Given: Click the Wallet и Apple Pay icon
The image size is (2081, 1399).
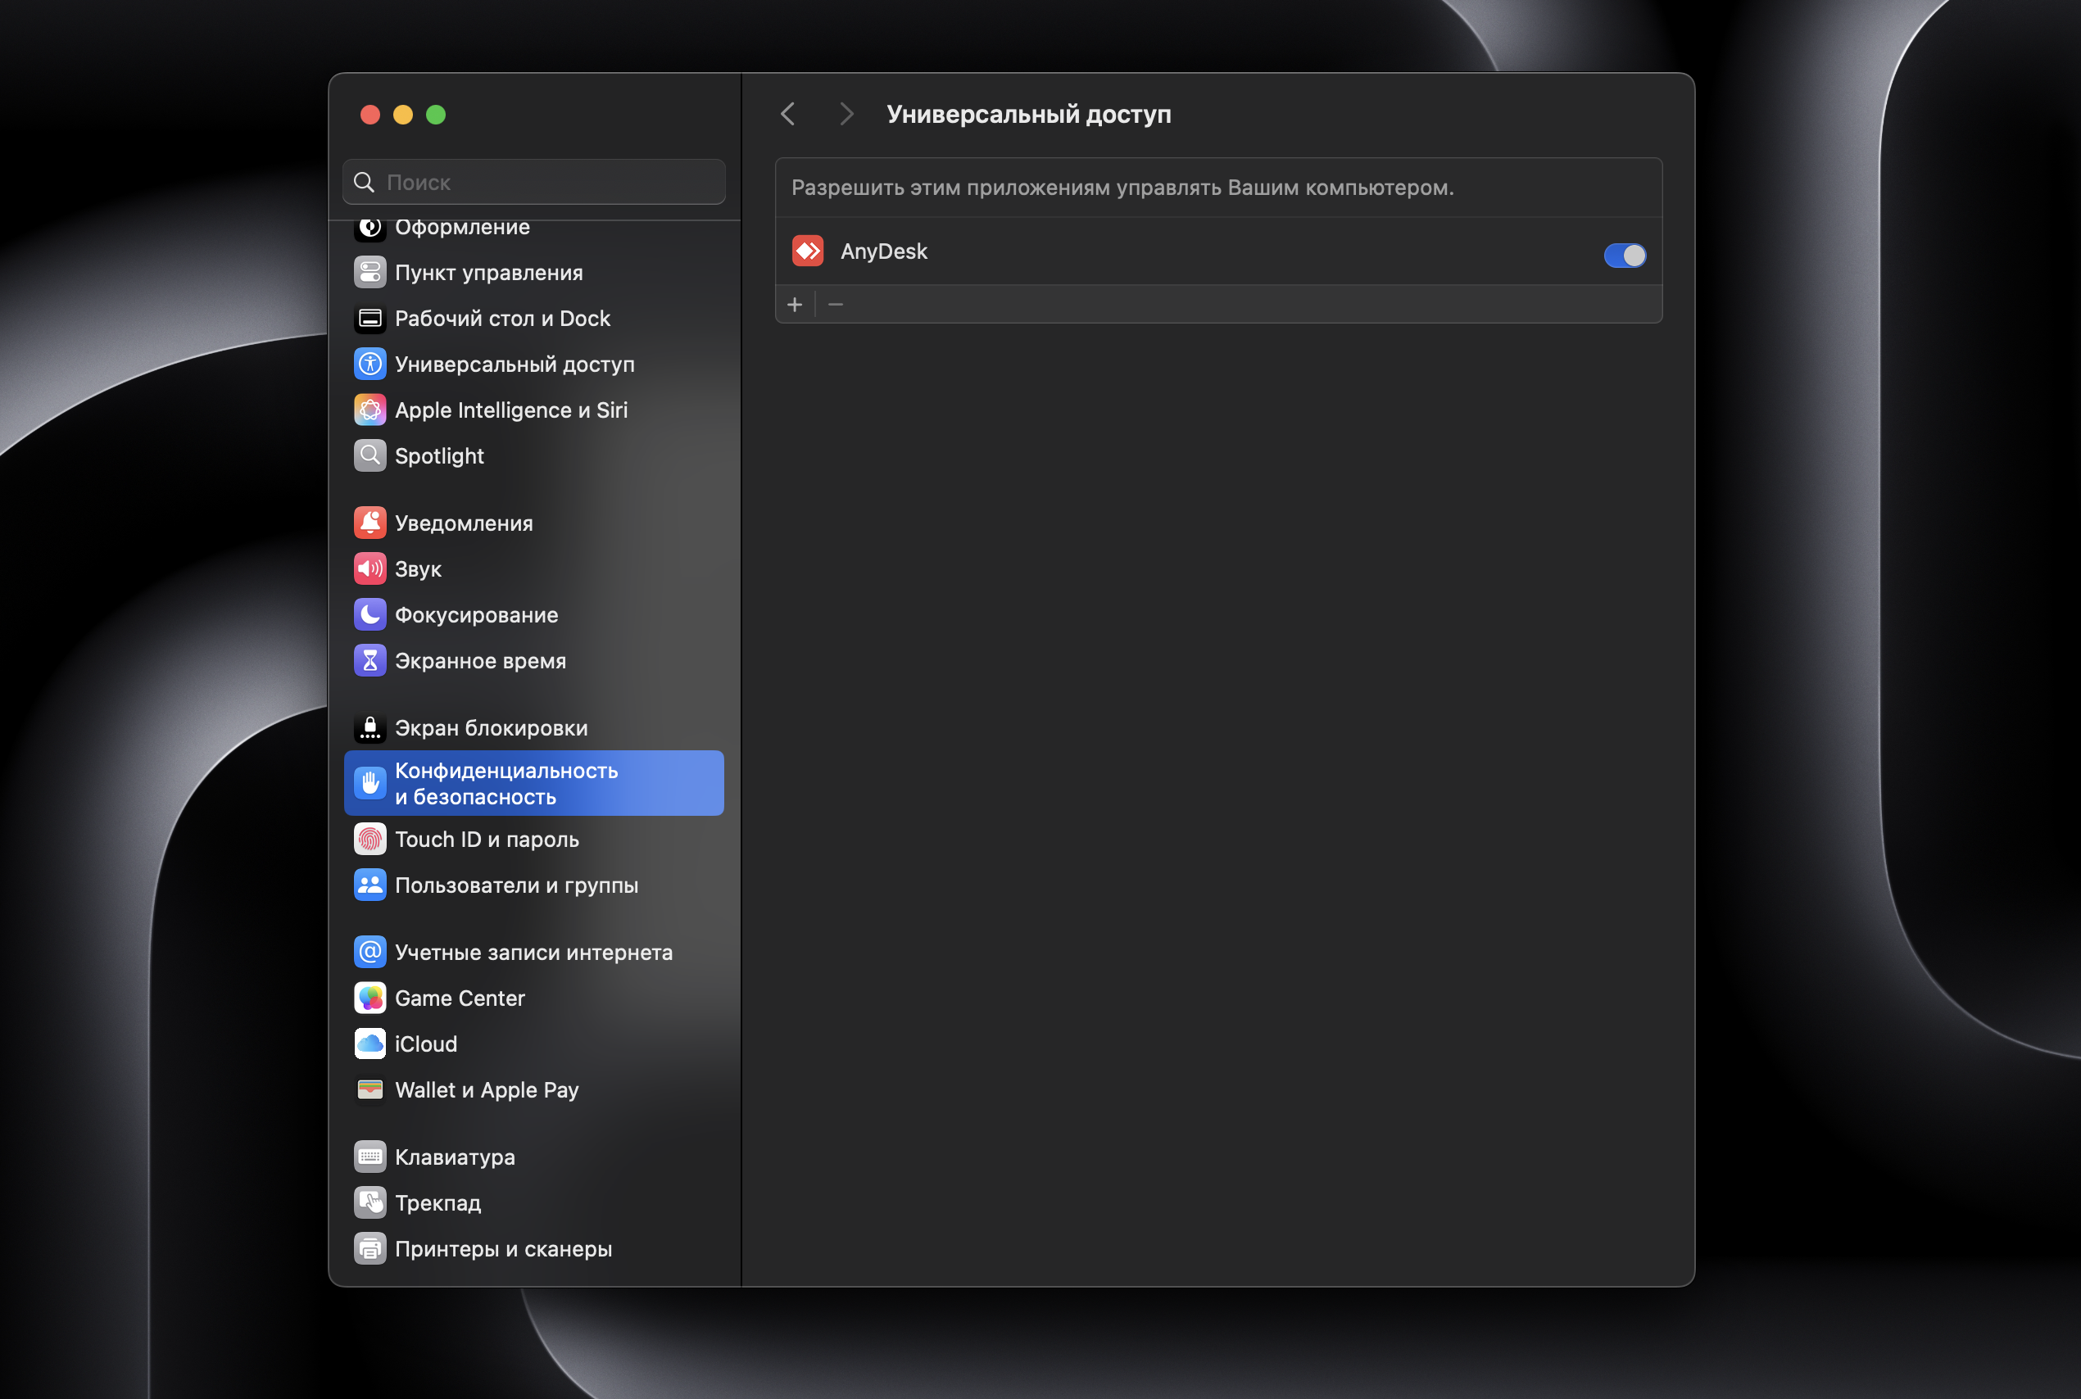Looking at the screenshot, I should click(x=370, y=1089).
